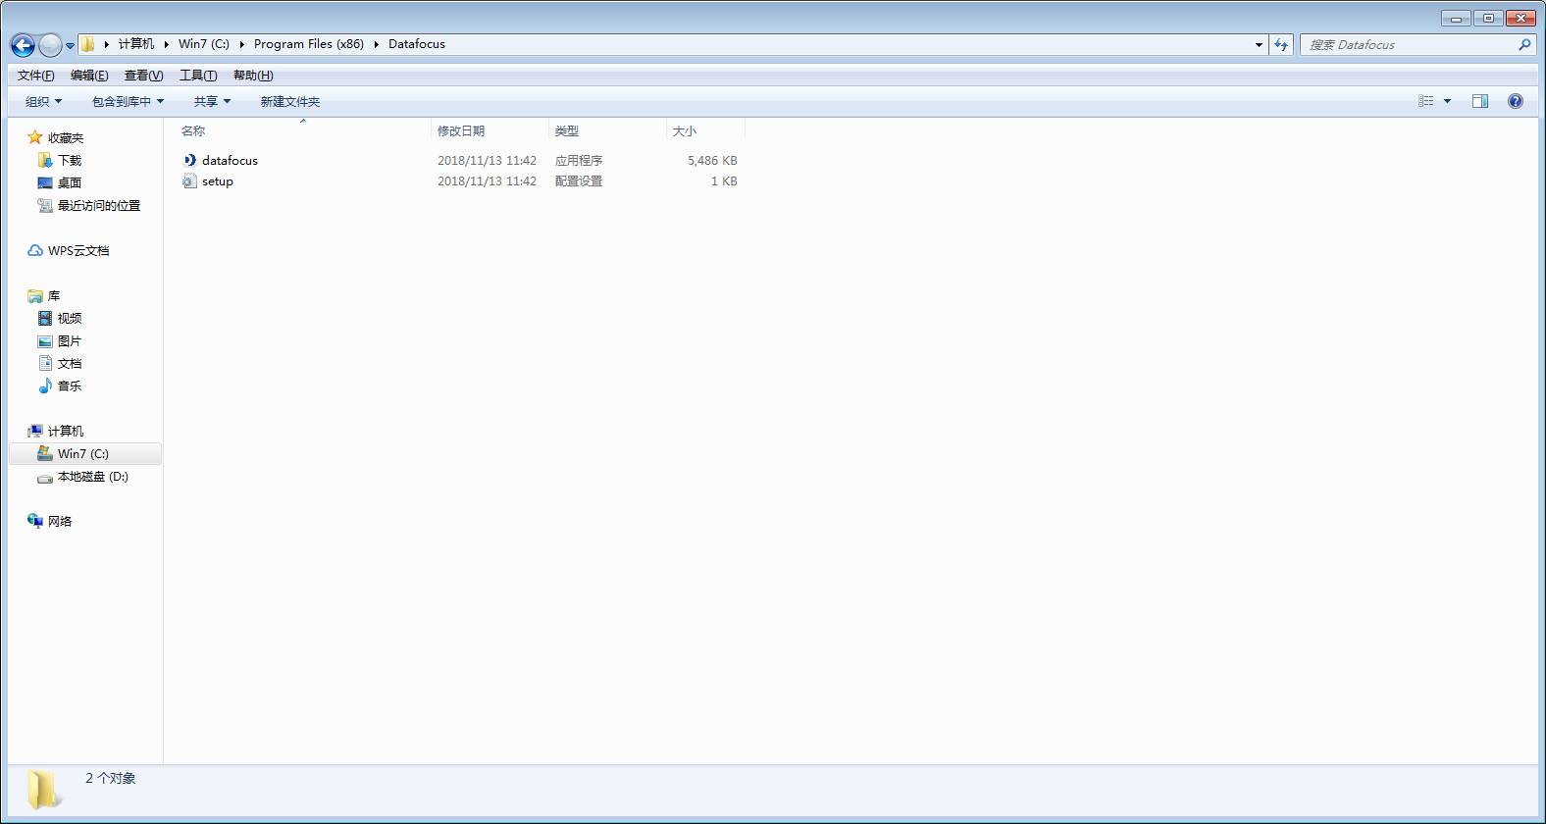Open the 工具(T) menu
Viewport: 1546px width, 824px height.
tap(198, 76)
